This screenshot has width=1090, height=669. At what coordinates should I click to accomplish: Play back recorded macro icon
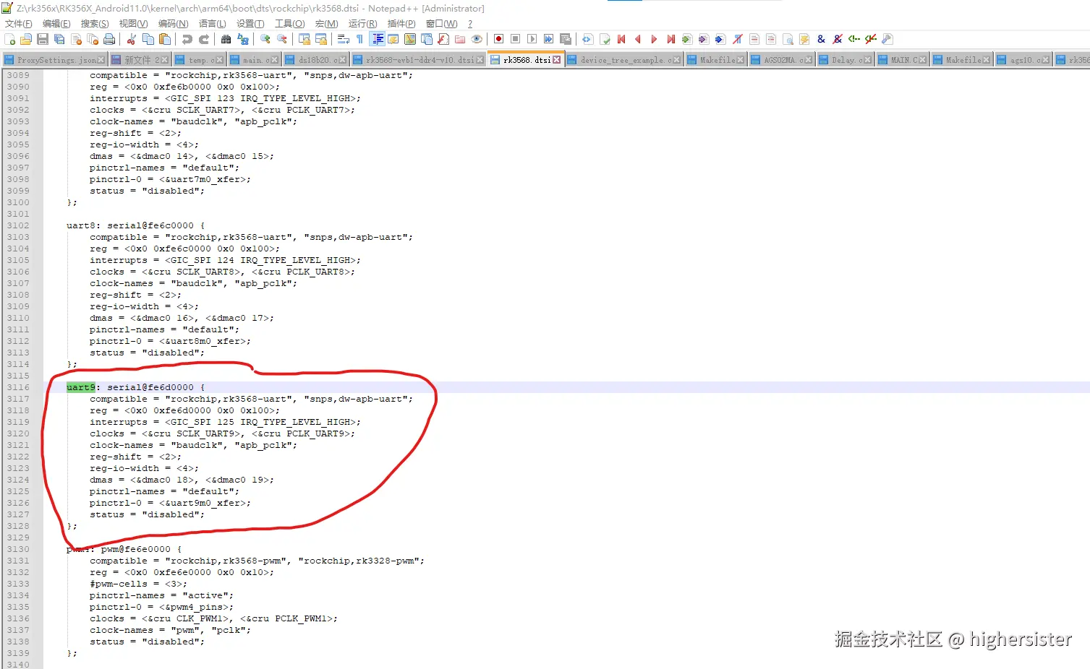[x=532, y=39]
